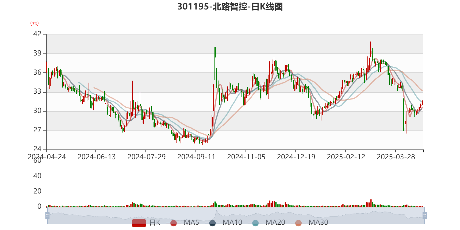Select the 2024-09-11 date label

[196, 157]
